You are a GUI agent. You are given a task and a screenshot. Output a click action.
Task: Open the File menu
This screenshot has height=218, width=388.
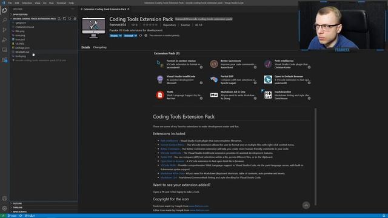point(10,3)
